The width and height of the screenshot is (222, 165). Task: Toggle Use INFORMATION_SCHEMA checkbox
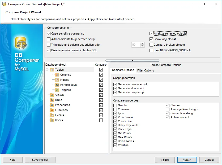tap(151, 50)
